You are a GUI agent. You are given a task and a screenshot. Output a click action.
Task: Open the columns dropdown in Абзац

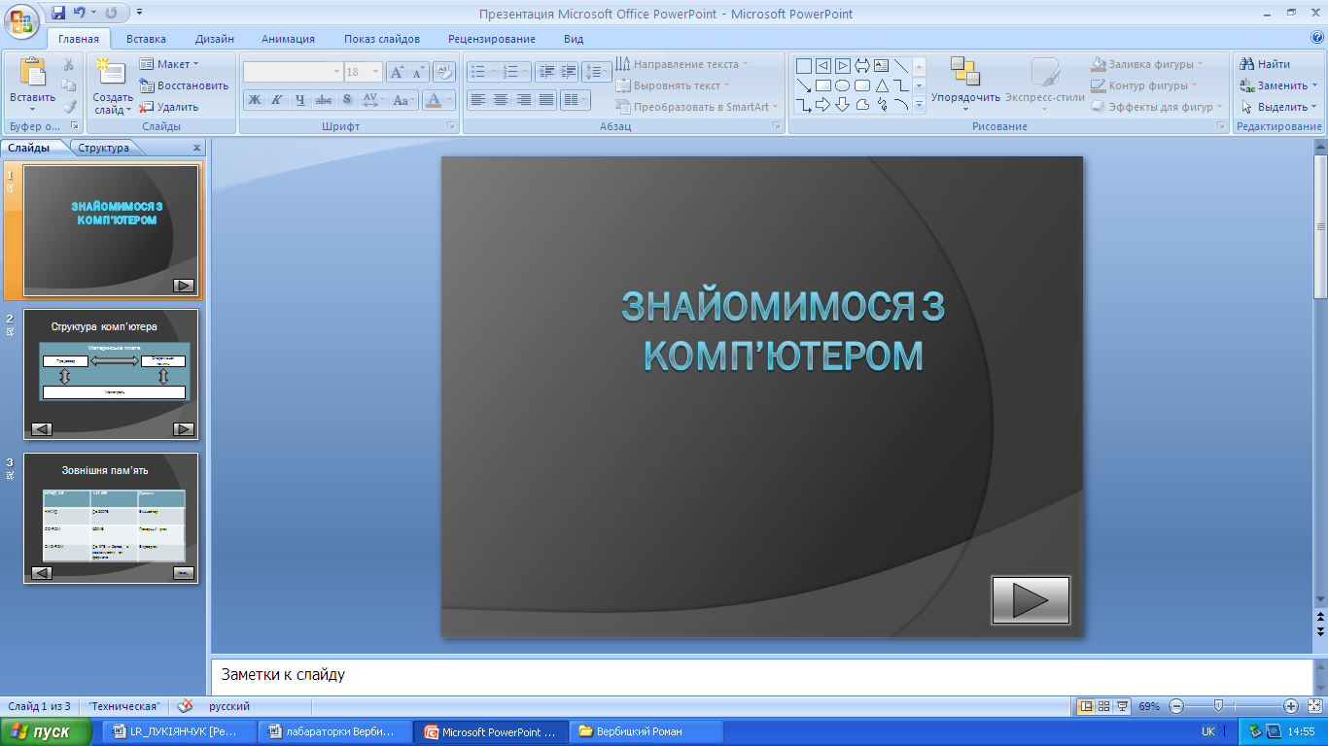coord(576,100)
